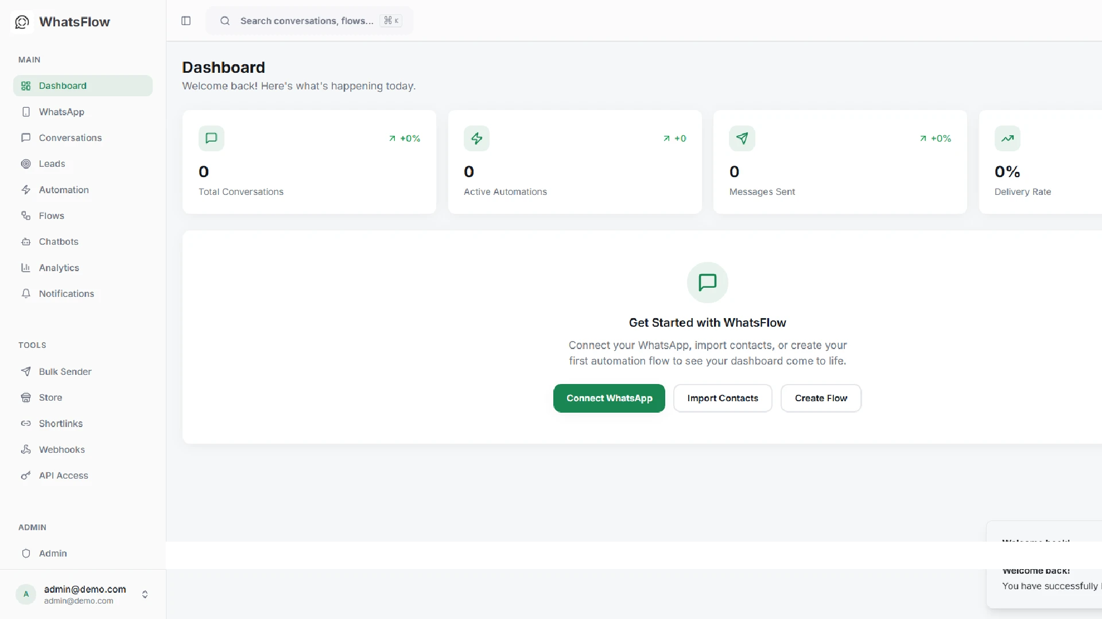Go to Conversations in sidebar

point(83,138)
